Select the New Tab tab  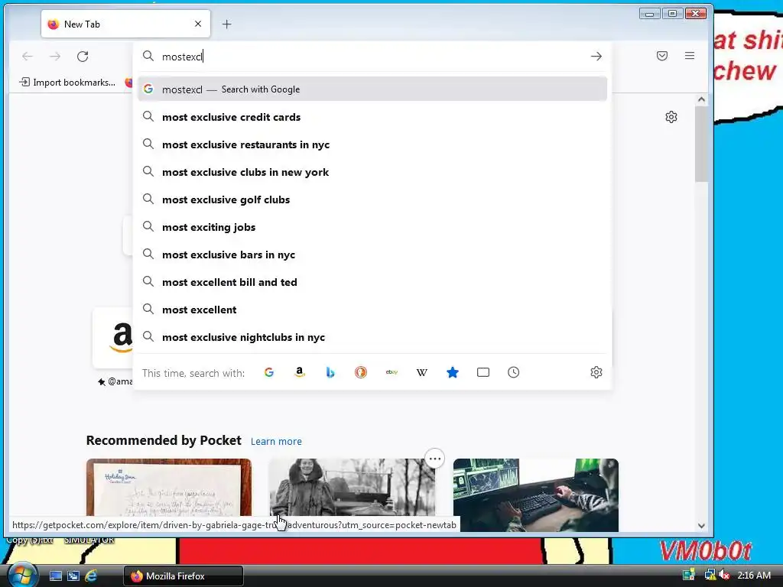click(x=126, y=24)
